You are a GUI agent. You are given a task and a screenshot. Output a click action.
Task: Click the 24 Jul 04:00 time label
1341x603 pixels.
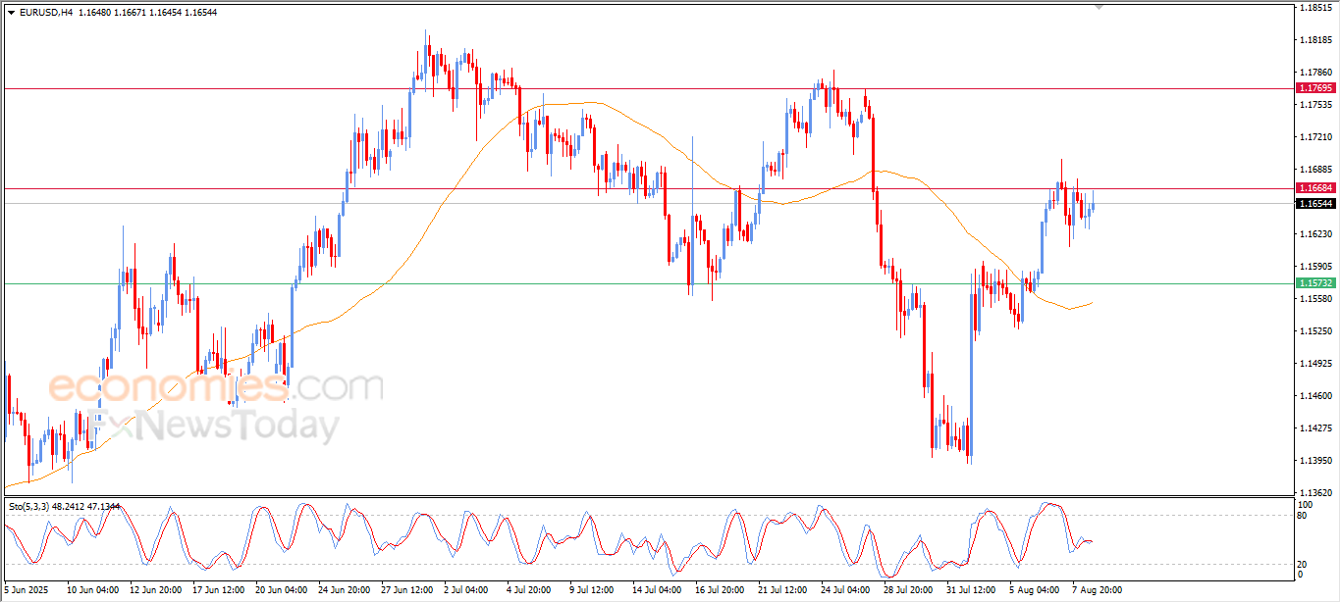[846, 590]
